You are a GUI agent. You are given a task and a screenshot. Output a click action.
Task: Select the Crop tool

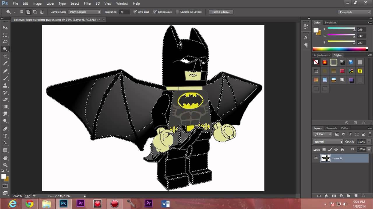click(x=5, y=56)
